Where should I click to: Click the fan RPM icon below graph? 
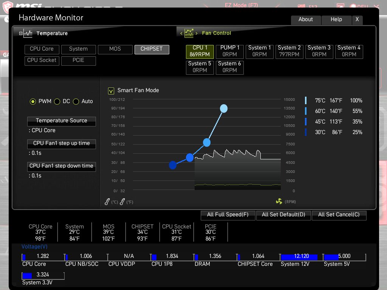(x=279, y=202)
